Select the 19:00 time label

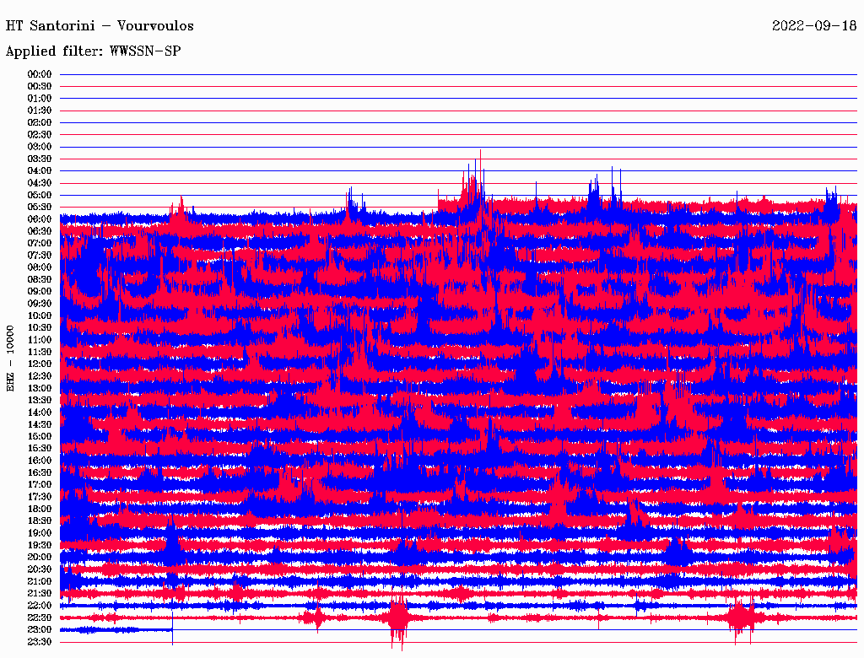[40, 533]
